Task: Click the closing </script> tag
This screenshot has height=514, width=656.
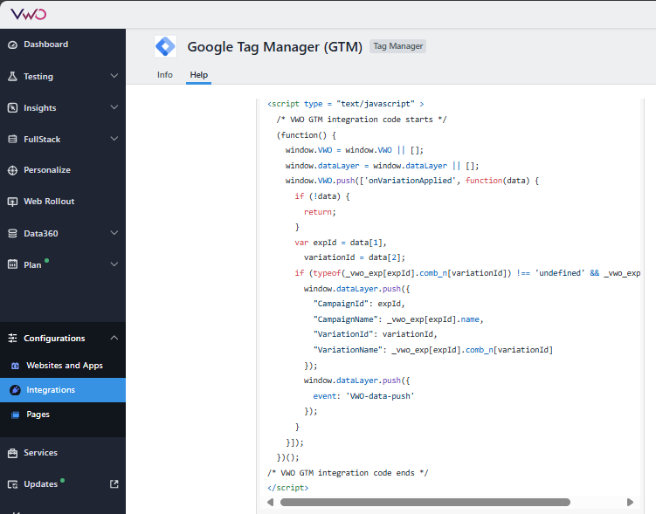Action: coord(288,488)
